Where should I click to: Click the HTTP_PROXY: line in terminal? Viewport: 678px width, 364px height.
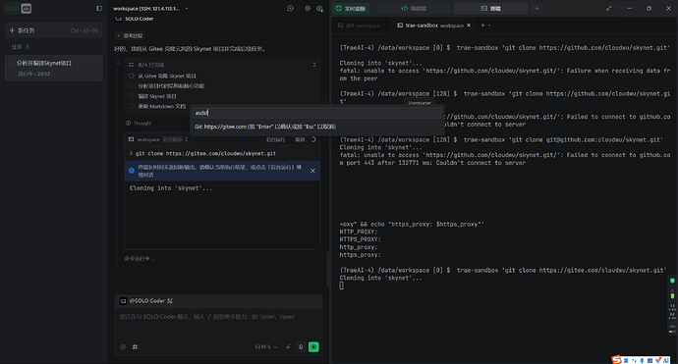[359, 232]
